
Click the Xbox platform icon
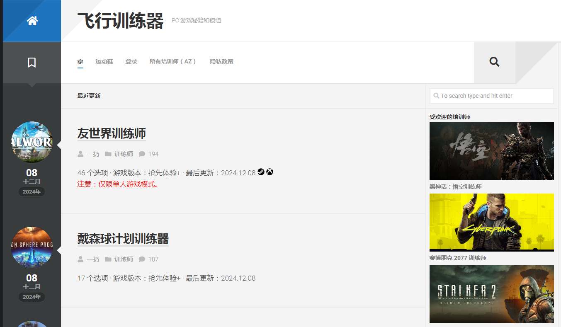pyautogui.click(x=270, y=172)
